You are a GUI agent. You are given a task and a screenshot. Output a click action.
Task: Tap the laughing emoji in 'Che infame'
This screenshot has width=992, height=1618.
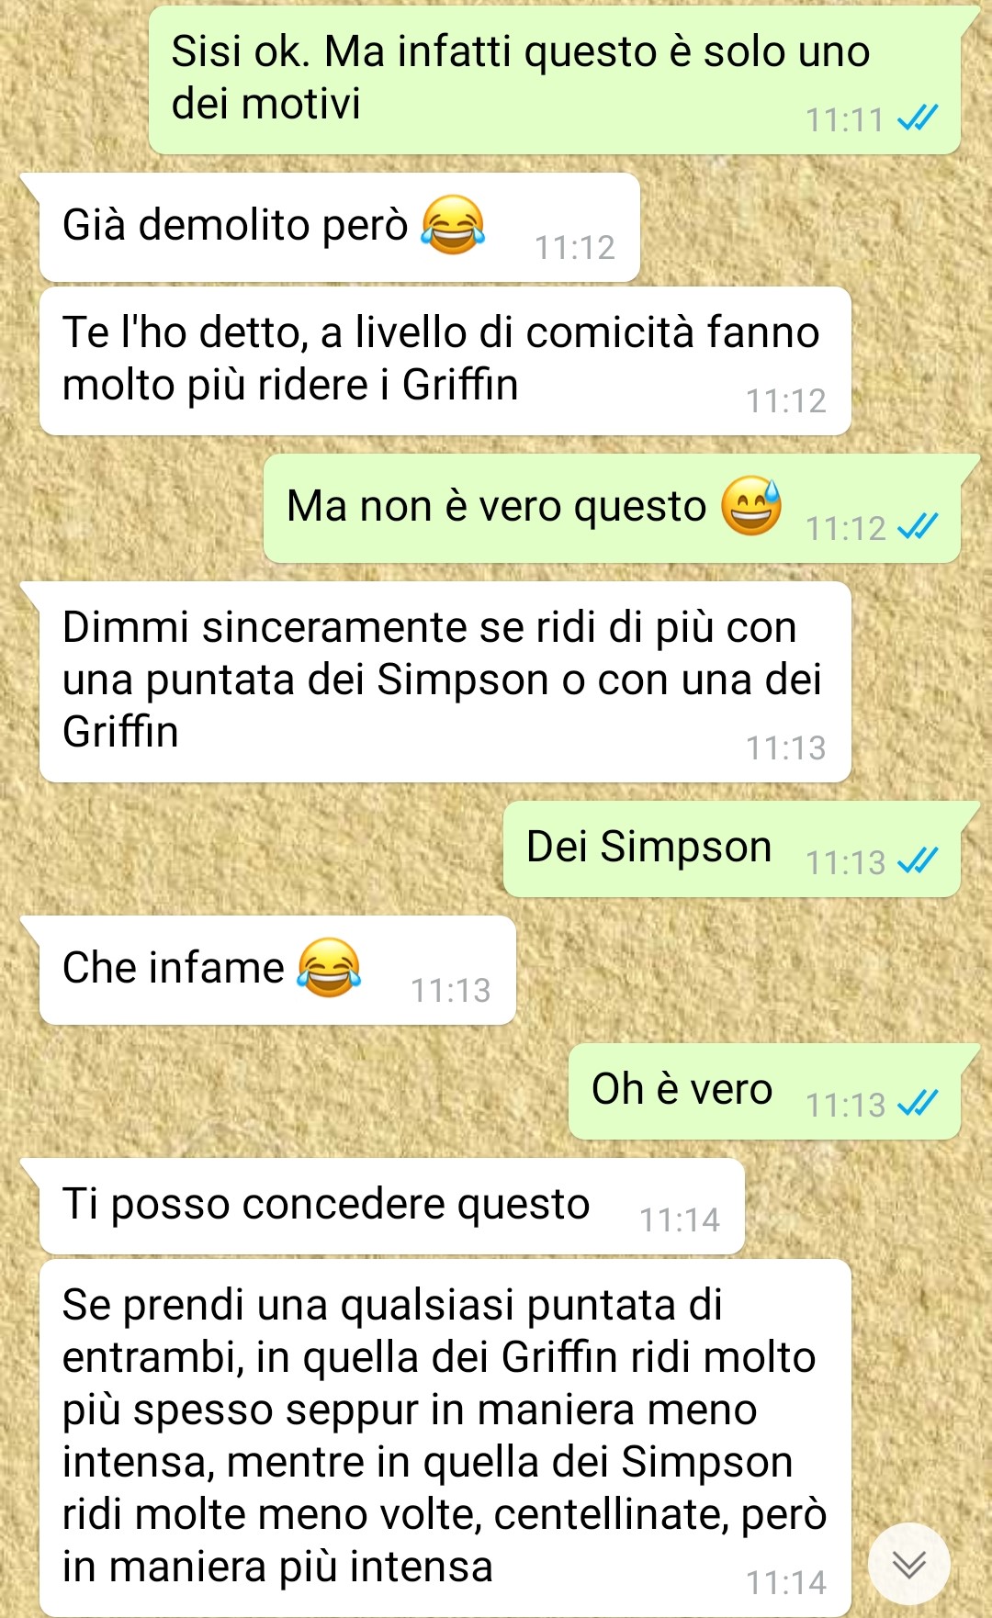[329, 968]
